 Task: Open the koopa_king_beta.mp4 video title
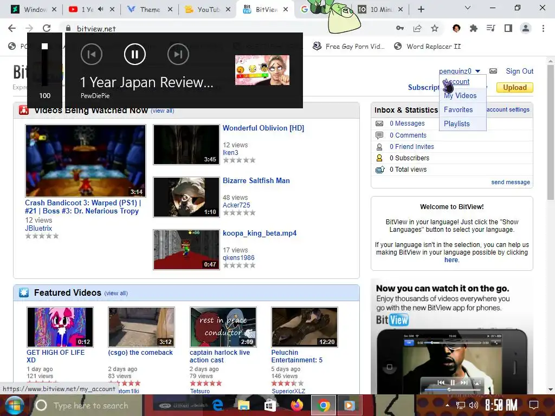(x=260, y=233)
